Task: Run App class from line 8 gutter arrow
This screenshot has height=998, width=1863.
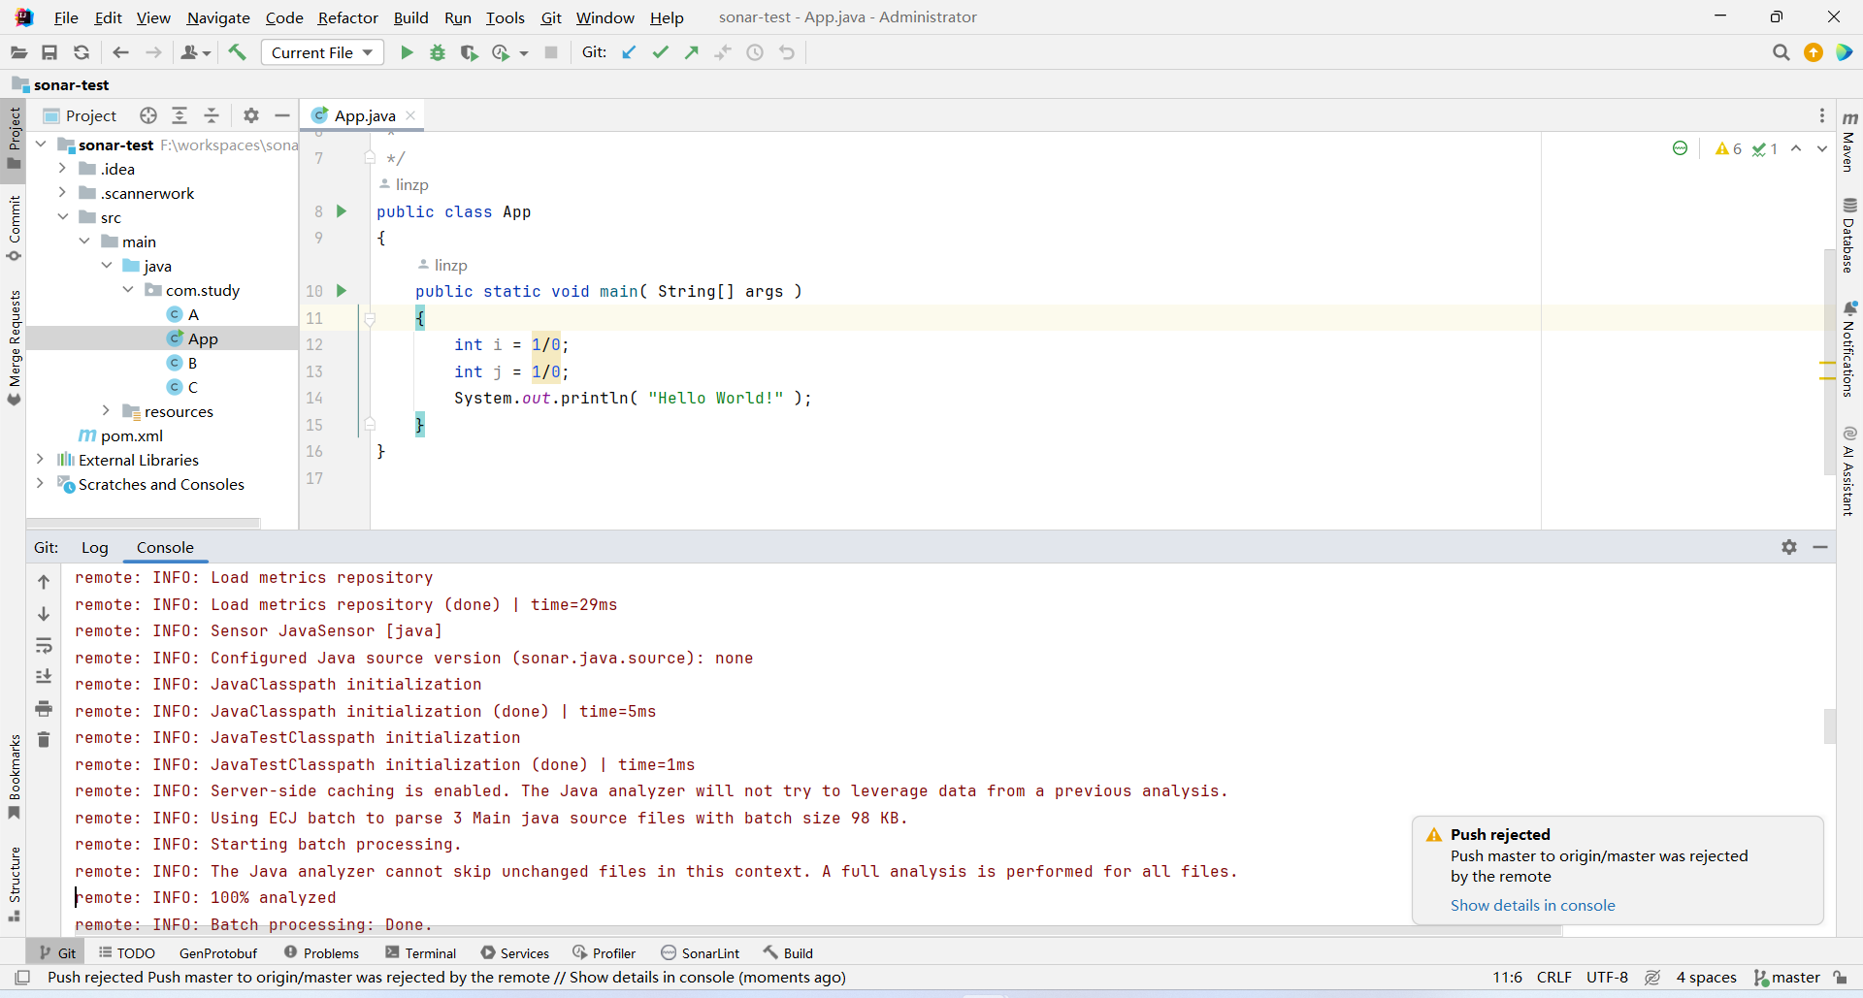Action: coord(342,210)
